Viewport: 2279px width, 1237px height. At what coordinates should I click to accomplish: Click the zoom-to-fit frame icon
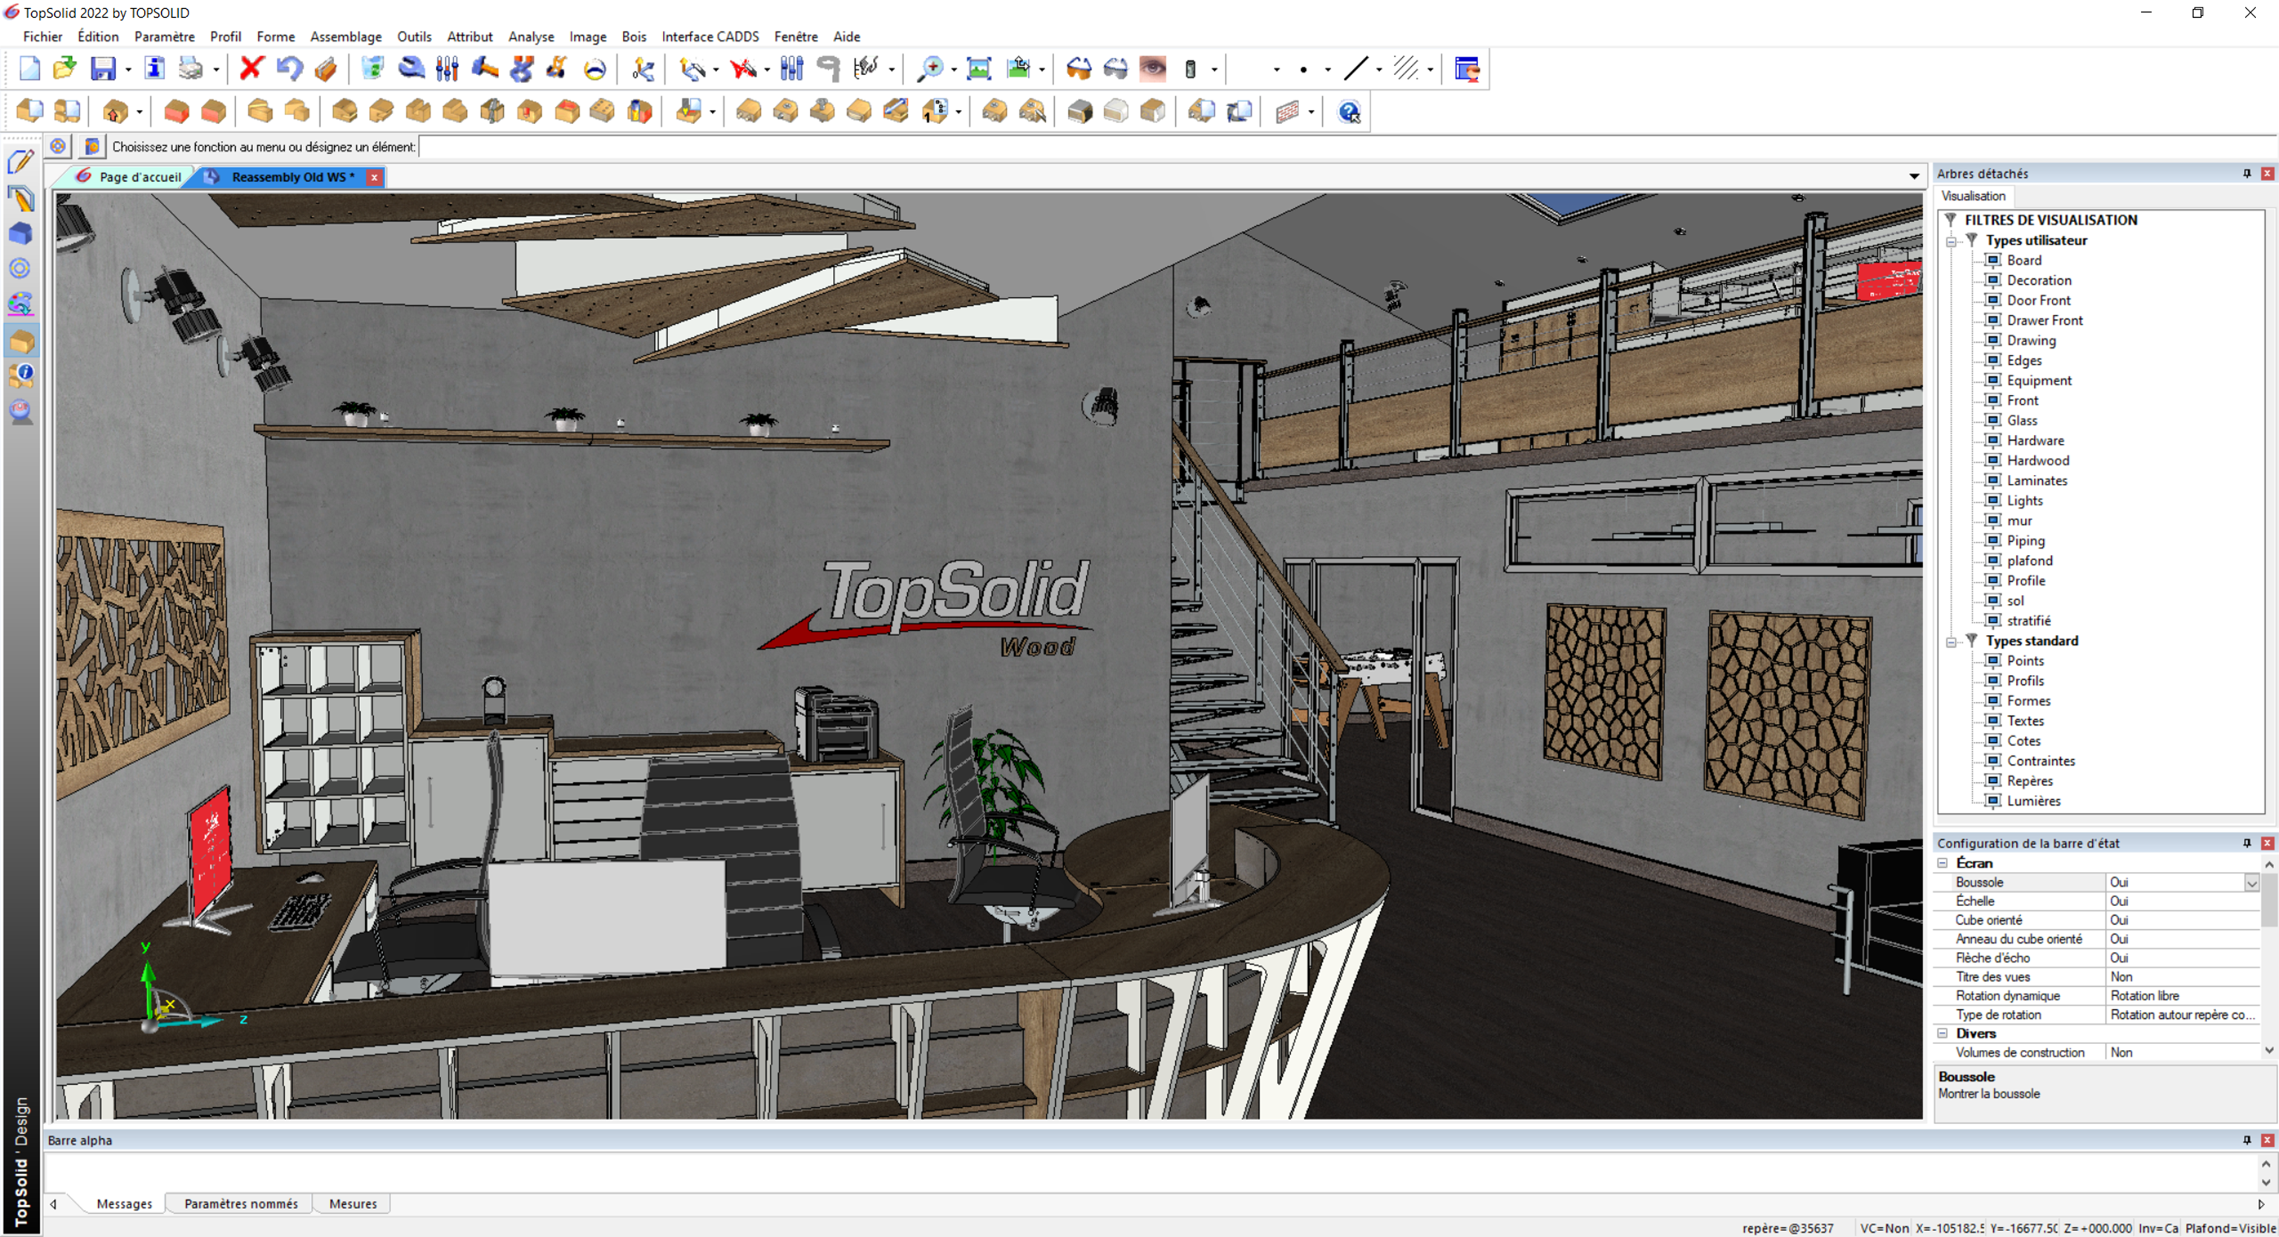click(978, 68)
